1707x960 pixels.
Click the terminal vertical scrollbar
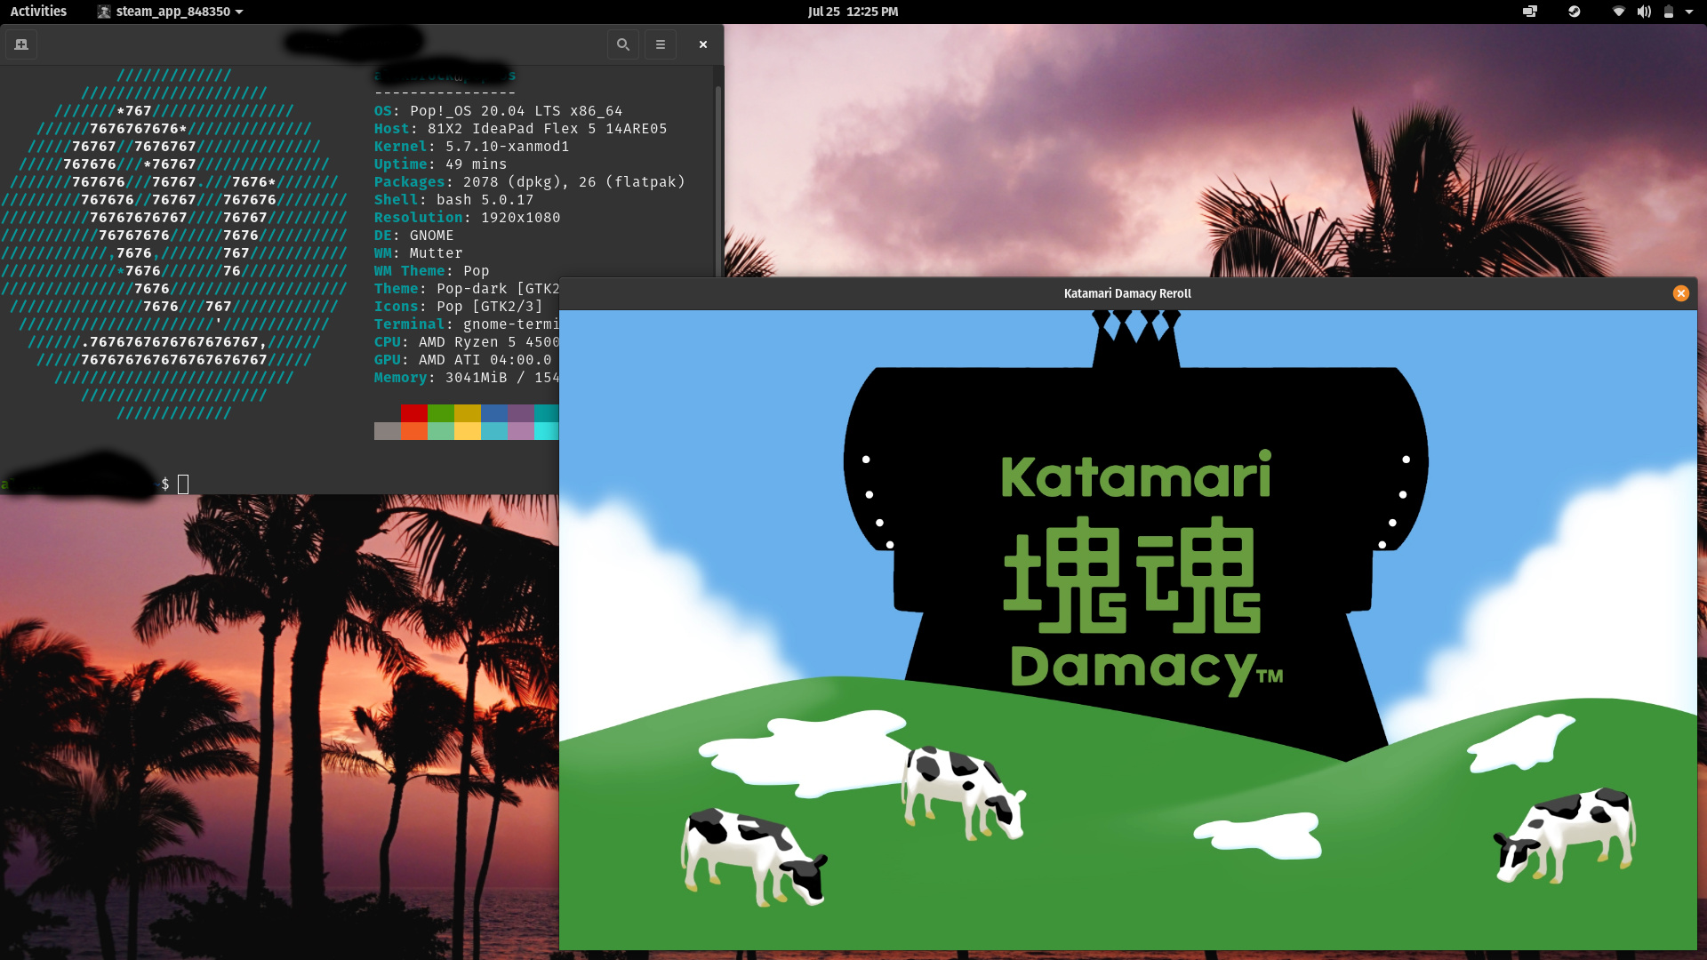[x=718, y=178]
